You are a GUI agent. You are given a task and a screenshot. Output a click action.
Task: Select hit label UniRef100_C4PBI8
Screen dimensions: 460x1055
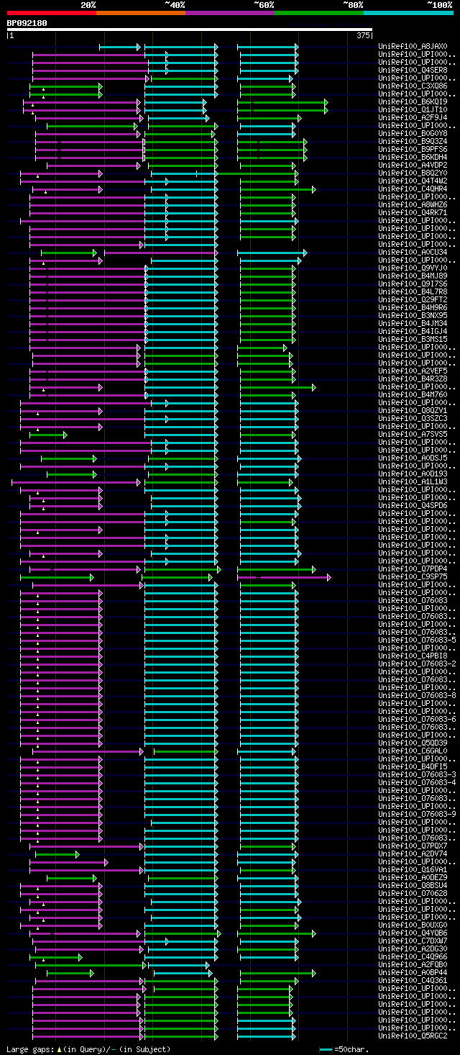[413, 656]
